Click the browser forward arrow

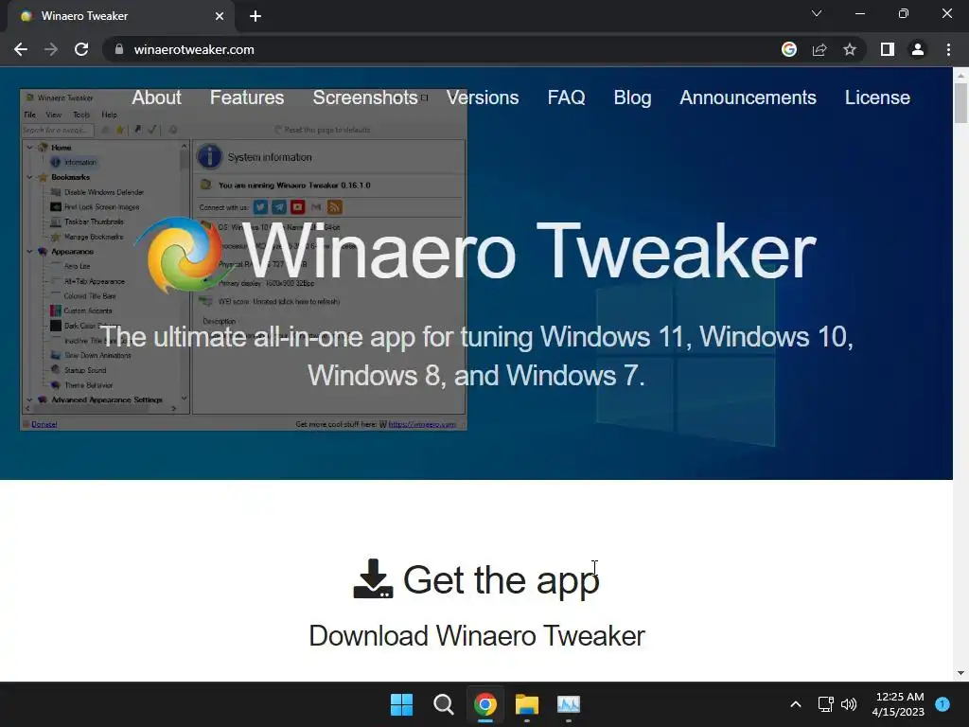[51, 49]
